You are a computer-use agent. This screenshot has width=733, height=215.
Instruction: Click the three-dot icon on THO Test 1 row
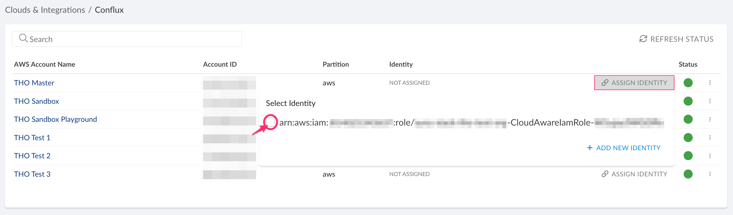point(710,137)
